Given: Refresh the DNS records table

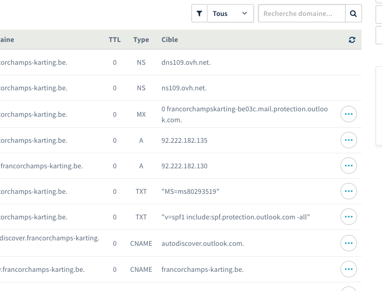Looking at the screenshot, I should point(351,40).
